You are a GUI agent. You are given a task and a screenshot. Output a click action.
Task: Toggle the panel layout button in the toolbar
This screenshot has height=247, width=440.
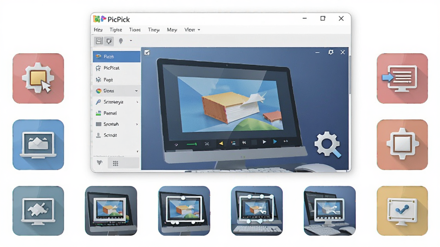pos(98,41)
